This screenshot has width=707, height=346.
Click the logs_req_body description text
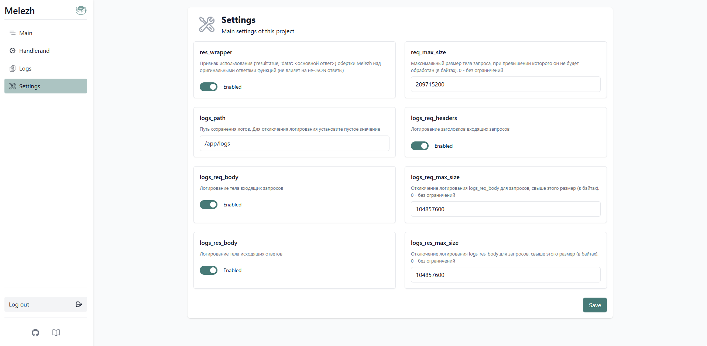coord(241,188)
